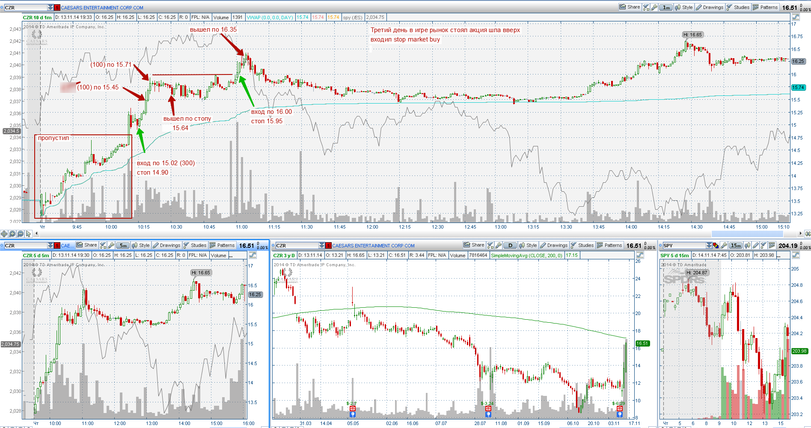Open Style menu in the 5m chart
The height and width of the screenshot is (428, 811).
click(x=141, y=245)
